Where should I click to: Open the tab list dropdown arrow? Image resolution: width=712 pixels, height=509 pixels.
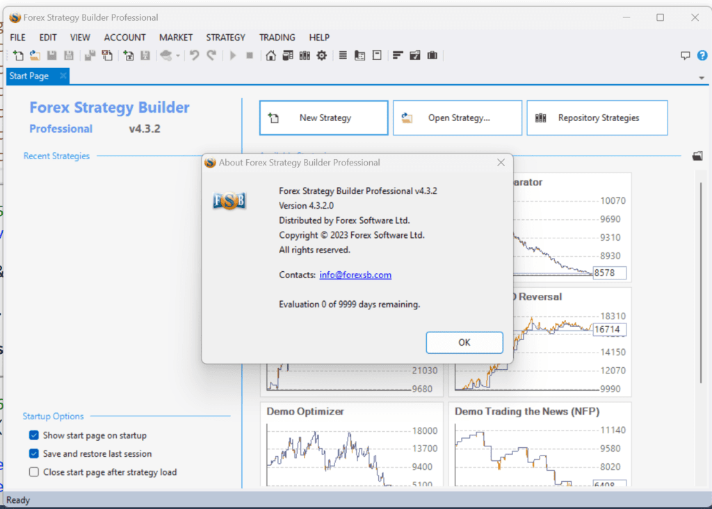pyautogui.click(x=702, y=77)
